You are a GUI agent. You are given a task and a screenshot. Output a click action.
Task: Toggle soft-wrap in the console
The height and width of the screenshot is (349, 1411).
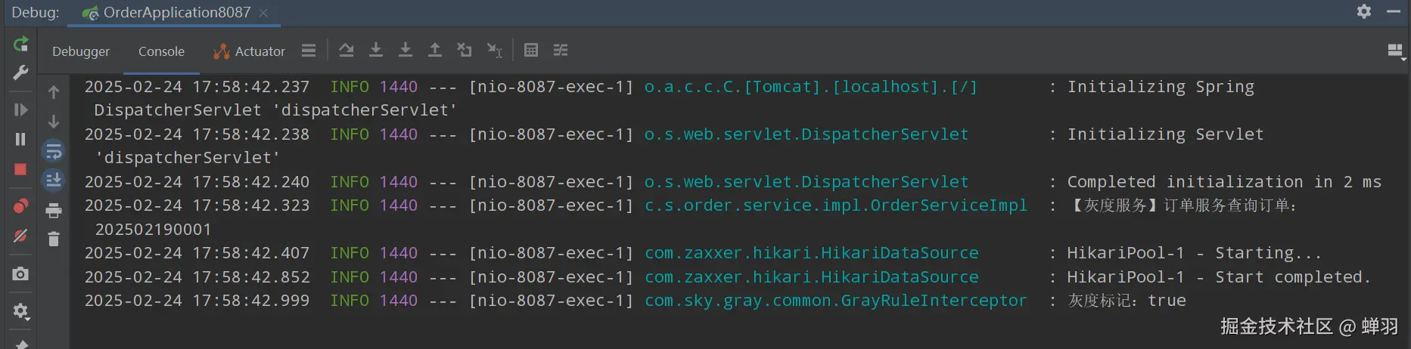pyautogui.click(x=54, y=151)
